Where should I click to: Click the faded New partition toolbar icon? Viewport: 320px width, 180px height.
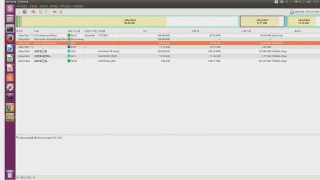tap(19, 12)
